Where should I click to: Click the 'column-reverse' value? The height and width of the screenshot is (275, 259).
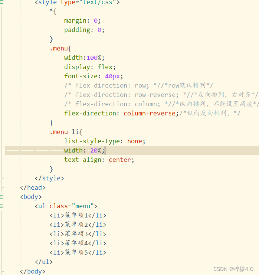pyautogui.click(x=150, y=114)
